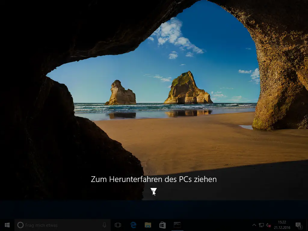Open the Windows Start menu
Viewport: 308px width, 231px height.
(7, 225)
